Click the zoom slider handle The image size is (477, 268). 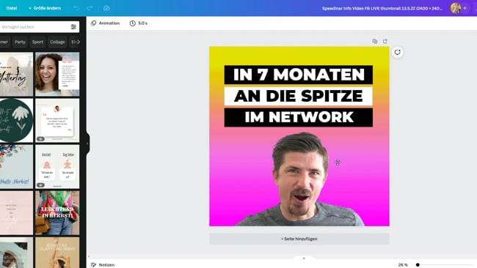point(418,264)
